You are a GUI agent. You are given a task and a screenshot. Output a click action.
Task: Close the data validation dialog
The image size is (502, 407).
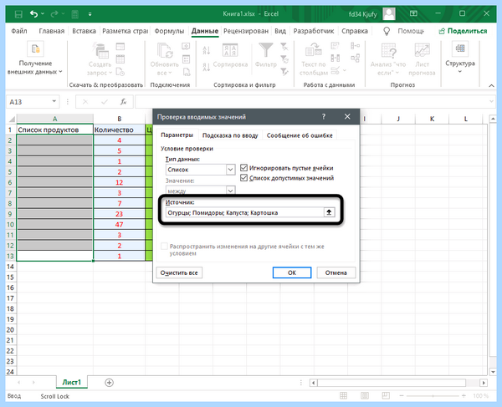click(347, 117)
